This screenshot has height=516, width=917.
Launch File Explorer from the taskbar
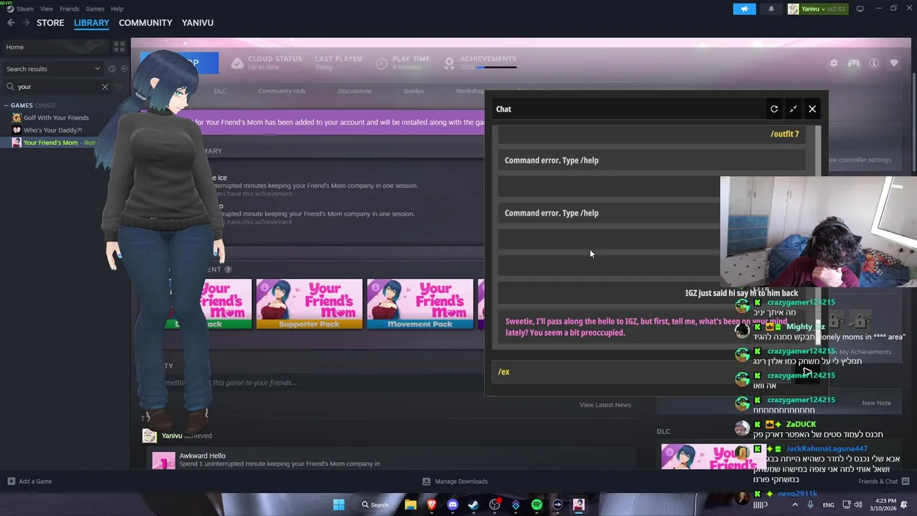coord(411,505)
